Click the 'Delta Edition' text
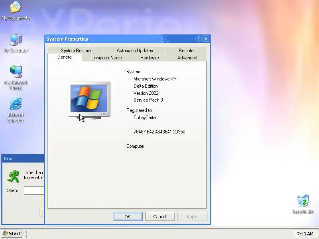The image size is (319, 239). (x=146, y=86)
